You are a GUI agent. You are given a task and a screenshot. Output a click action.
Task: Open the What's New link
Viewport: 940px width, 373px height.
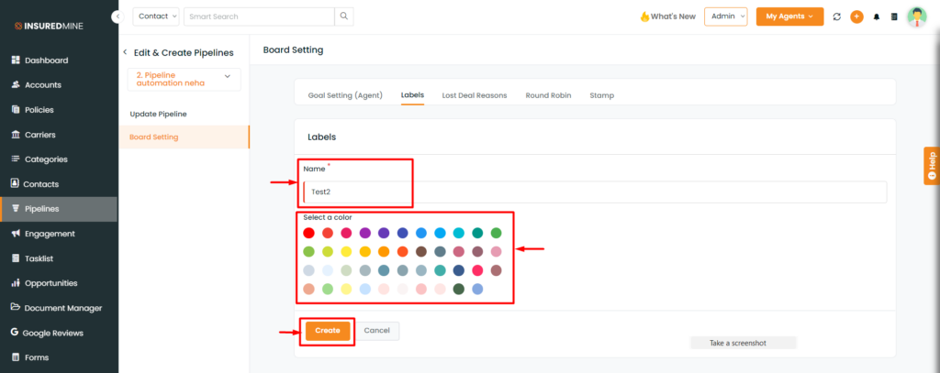(668, 16)
